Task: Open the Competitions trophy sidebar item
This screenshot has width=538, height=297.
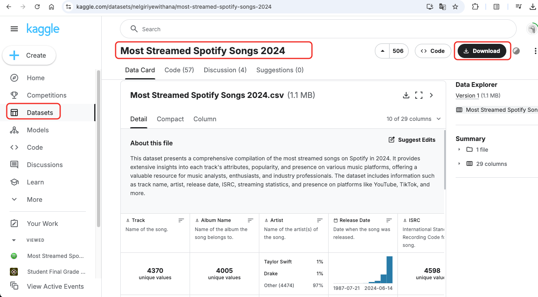Action: click(46, 95)
